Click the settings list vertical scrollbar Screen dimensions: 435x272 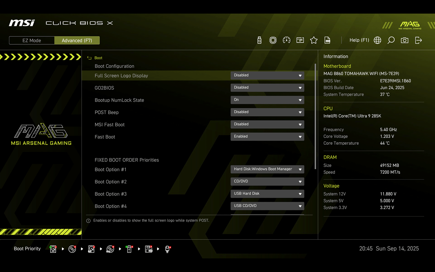(x=315, y=116)
